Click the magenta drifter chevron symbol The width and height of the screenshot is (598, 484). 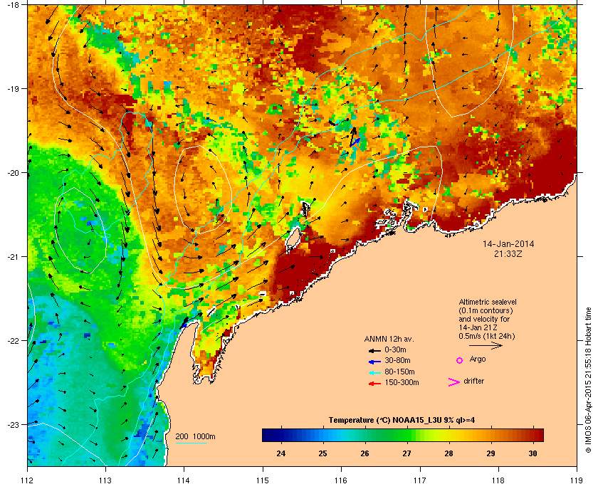(454, 382)
